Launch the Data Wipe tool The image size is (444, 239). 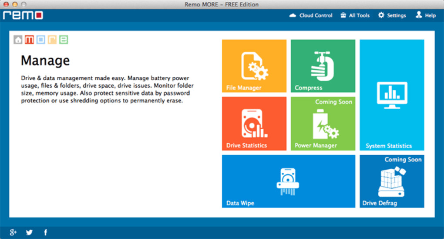point(289,181)
